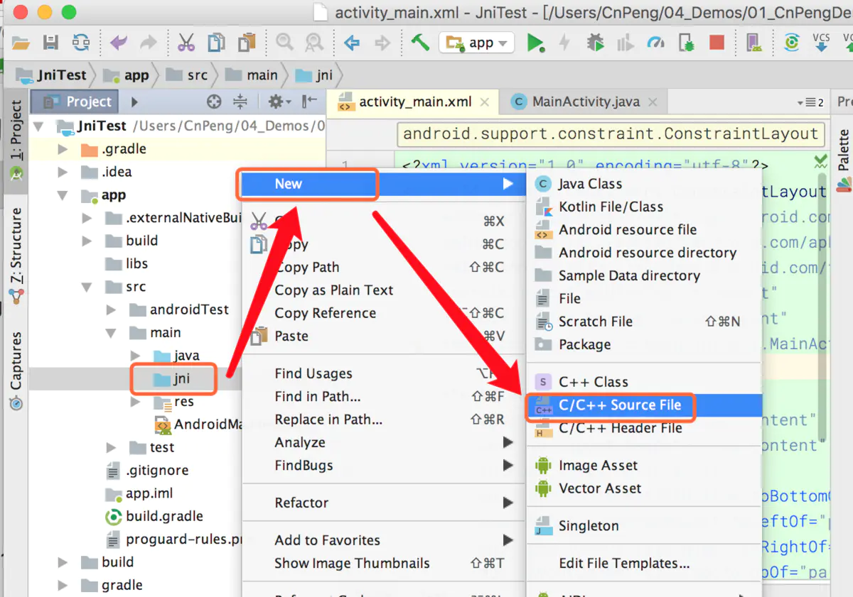
Task: Apply changes with the lightning bolt icon
Action: (565, 43)
